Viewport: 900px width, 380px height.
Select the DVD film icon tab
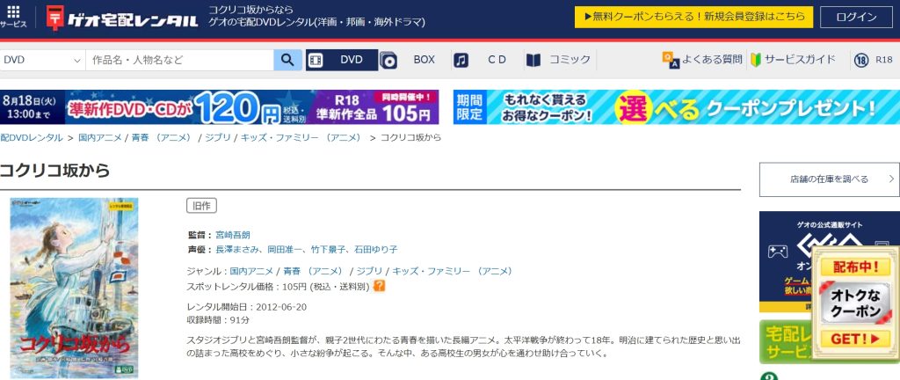pos(316,60)
